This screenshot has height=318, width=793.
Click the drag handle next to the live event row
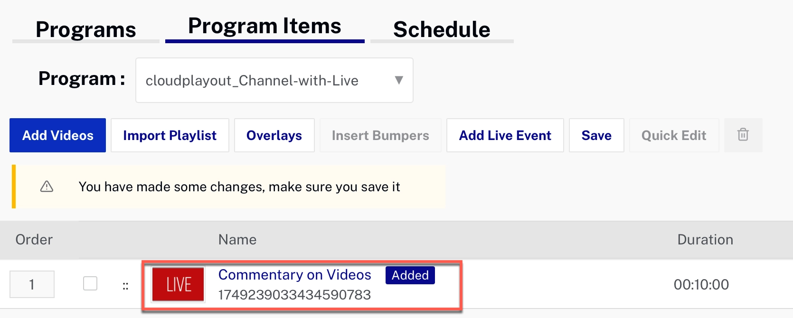click(x=125, y=284)
